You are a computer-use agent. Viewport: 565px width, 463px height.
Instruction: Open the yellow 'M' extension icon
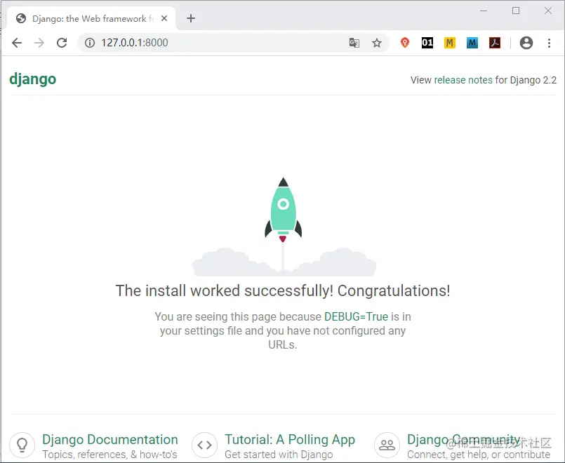pos(450,43)
